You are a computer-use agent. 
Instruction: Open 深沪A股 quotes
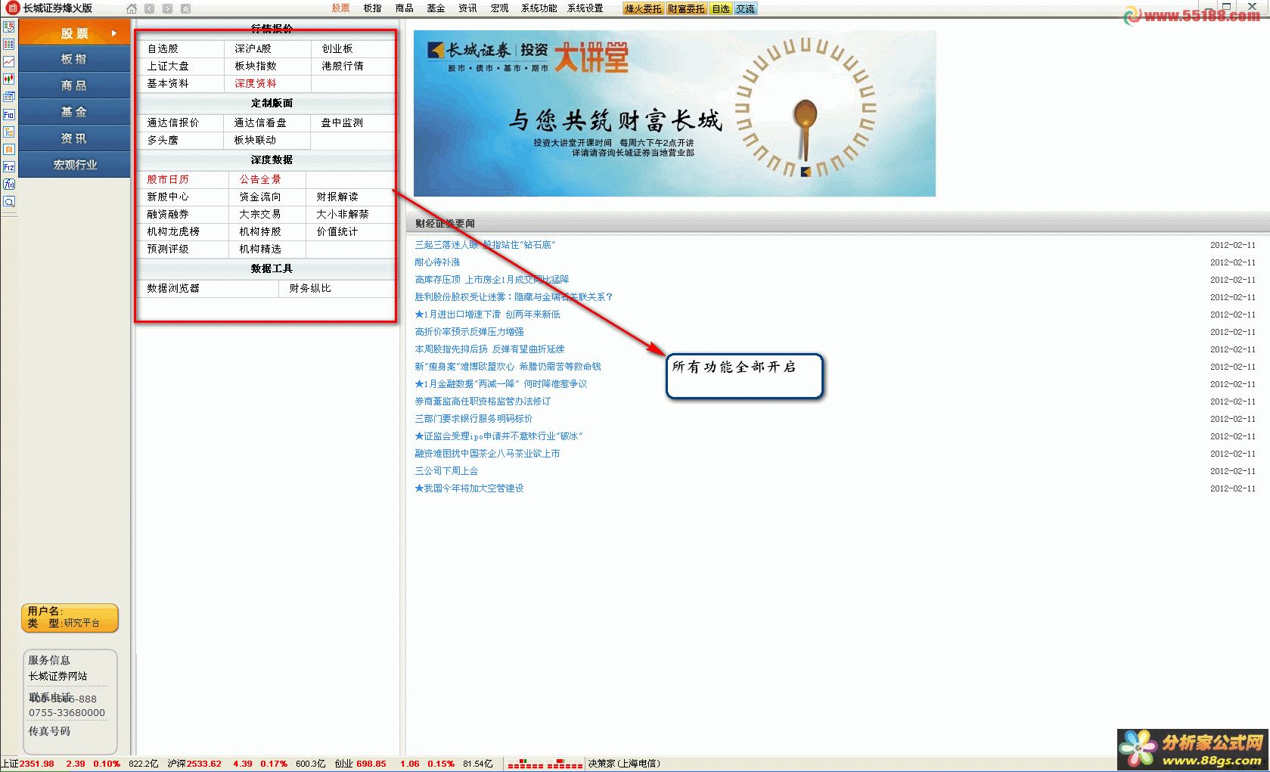(x=253, y=48)
